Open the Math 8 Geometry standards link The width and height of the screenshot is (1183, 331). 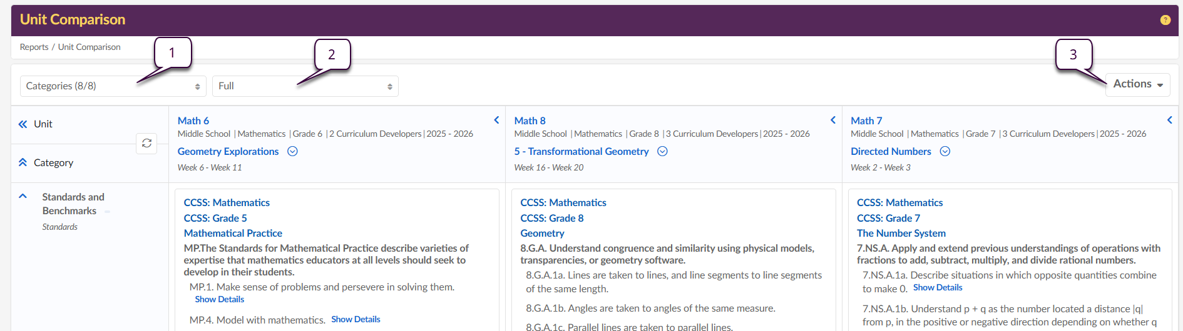pyautogui.click(x=542, y=233)
